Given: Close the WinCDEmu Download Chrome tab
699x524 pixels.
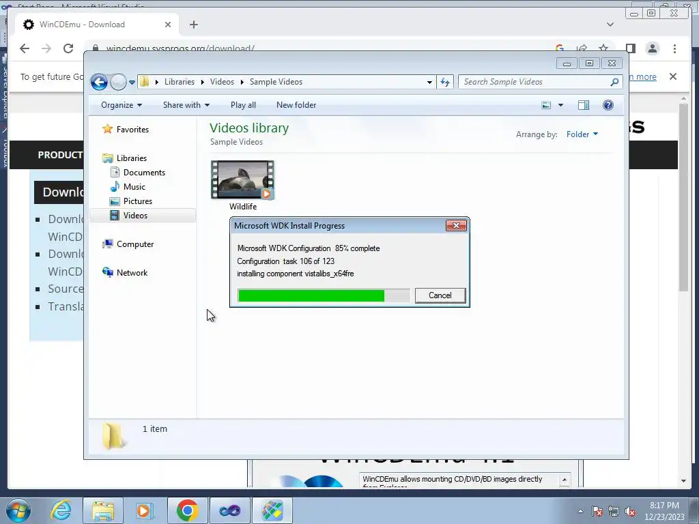Looking at the screenshot, I should (x=168, y=25).
